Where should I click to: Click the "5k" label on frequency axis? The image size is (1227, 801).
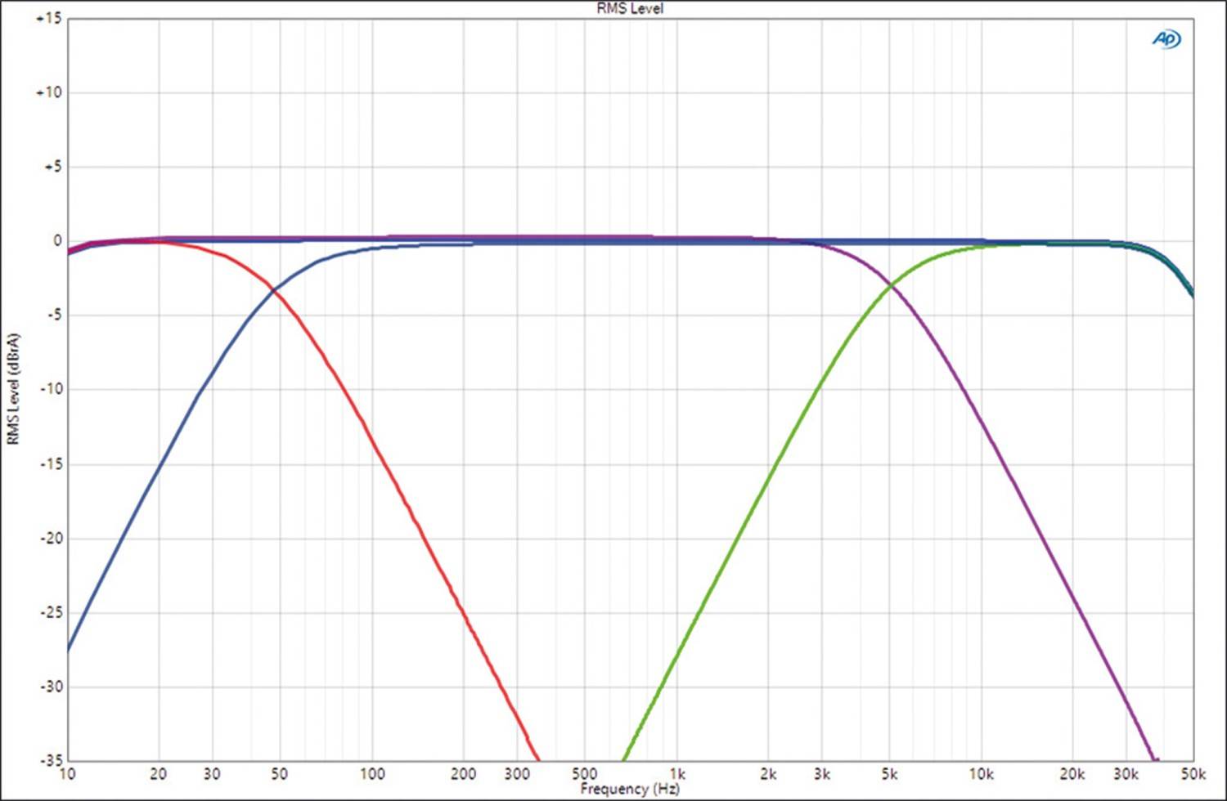(x=889, y=773)
